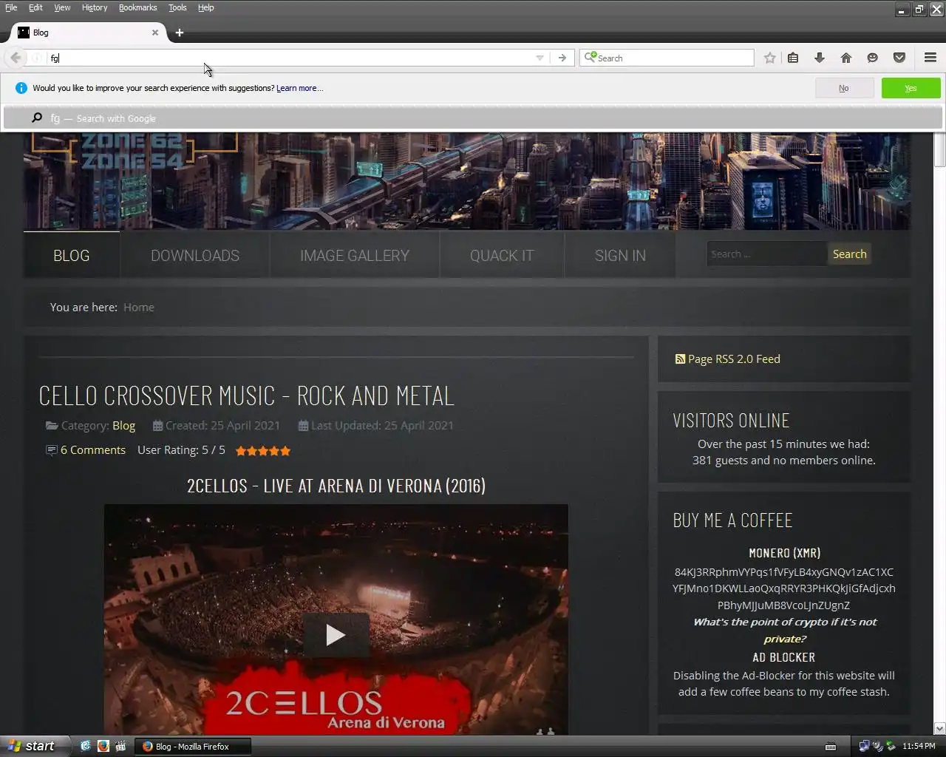Open the Blog category link

[x=123, y=426]
